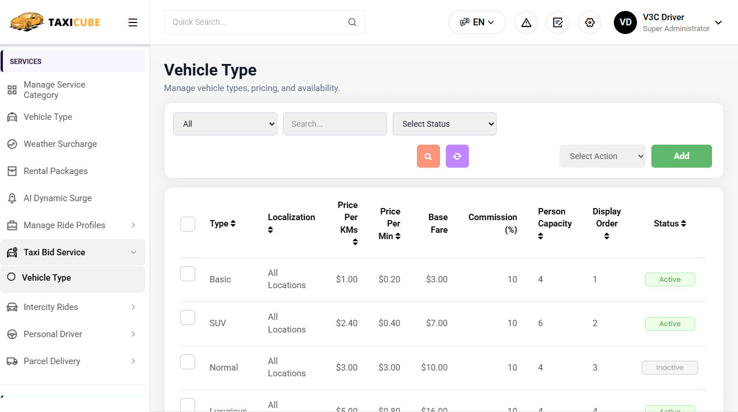
Task: Select Vehicle Type under Taxi Bid Service
Action: (73, 278)
